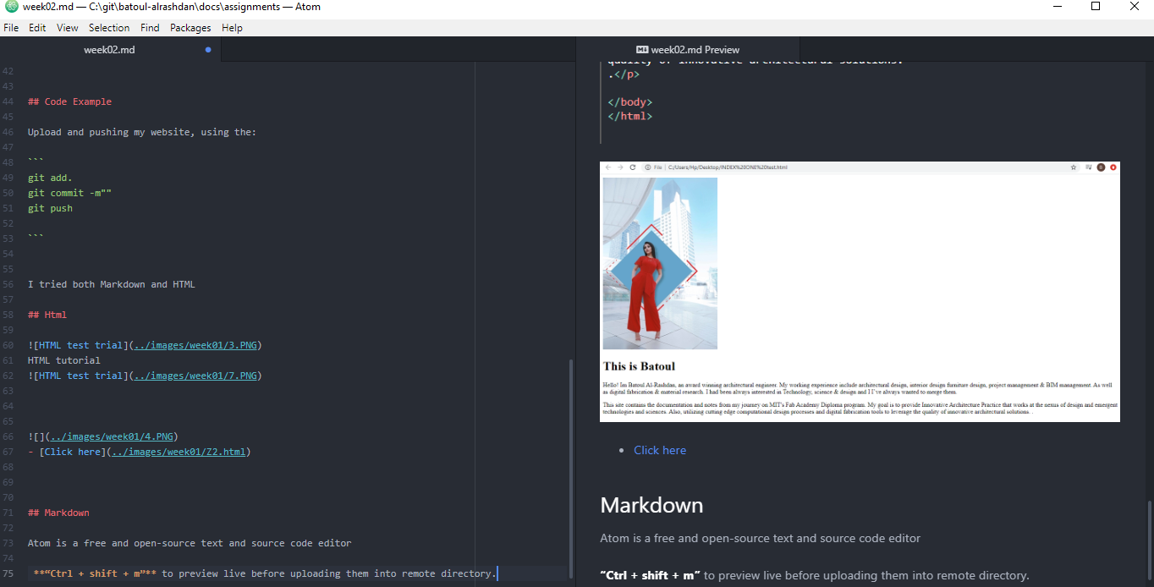Click 'Atom is a free' paragraph in preview
1154x587 pixels.
[x=760, y=538]
